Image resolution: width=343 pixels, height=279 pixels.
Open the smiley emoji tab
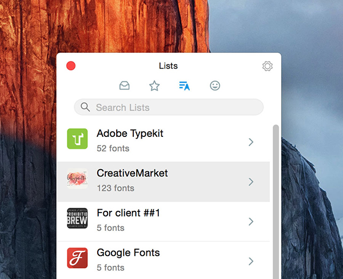click(x=215, y=85)
